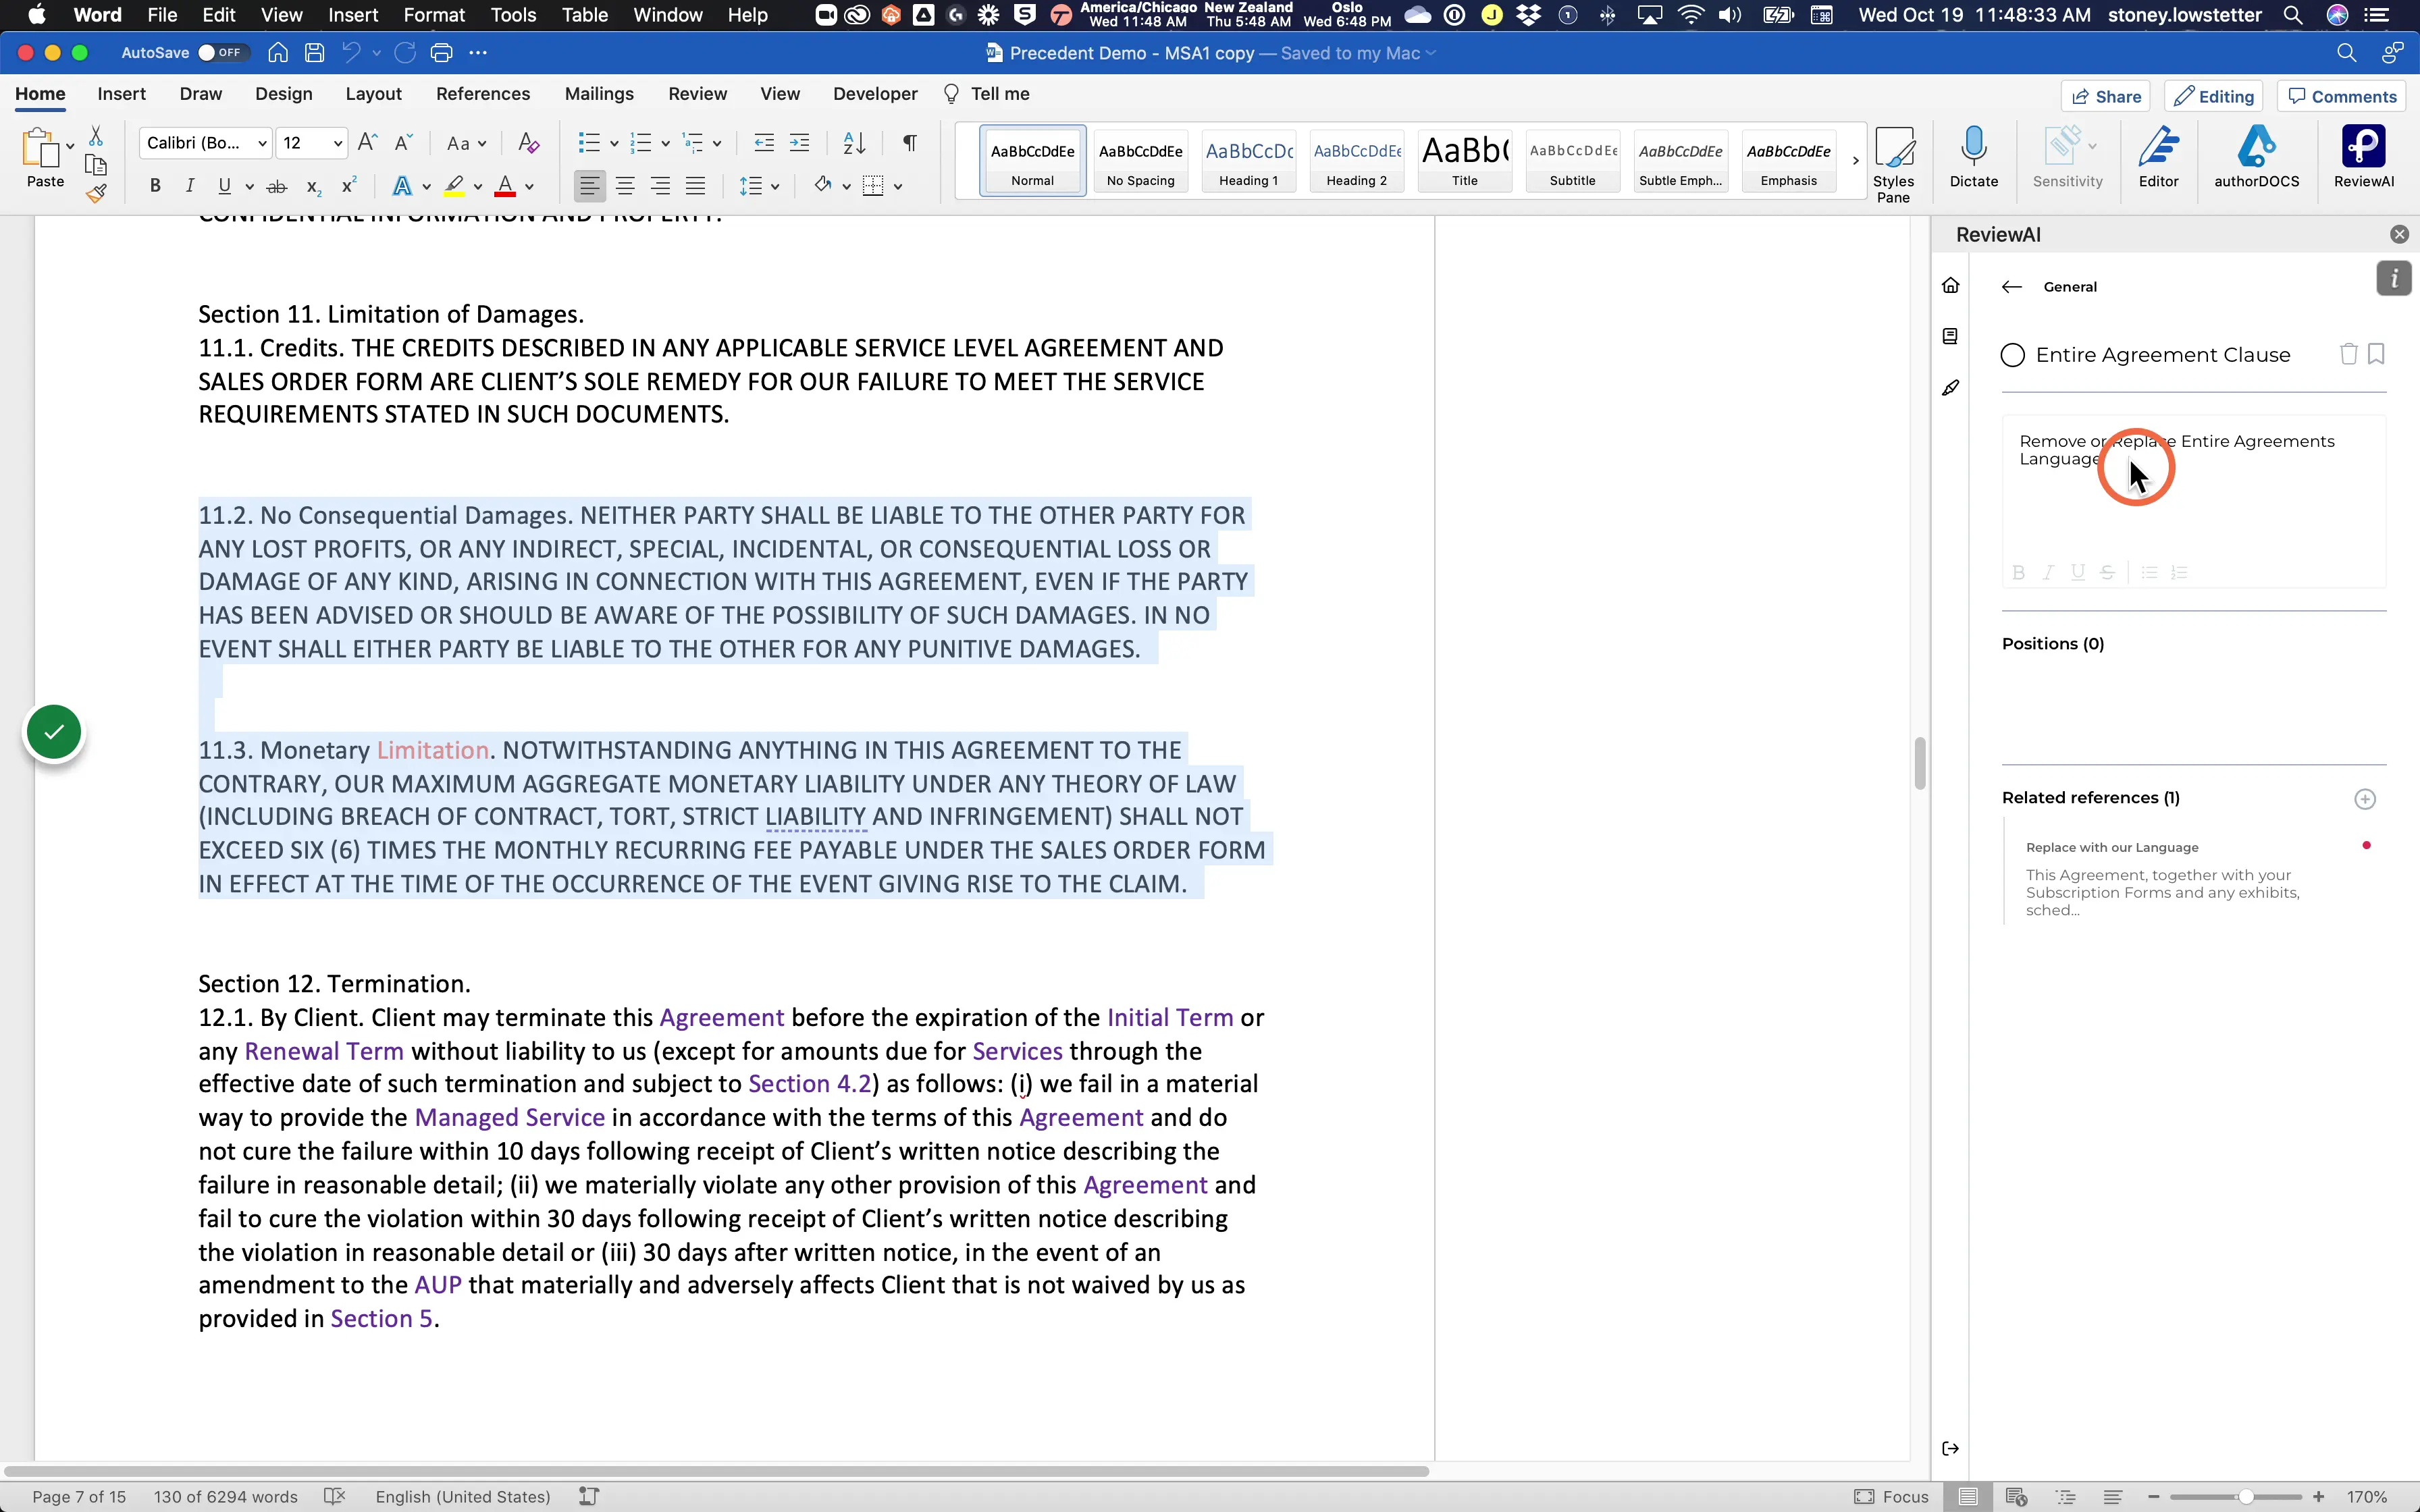Image resolution: width=2420 pixels, height=1512 pixels.
Task: Click the green checkmark floating button
Action: (x=54, y=733)
